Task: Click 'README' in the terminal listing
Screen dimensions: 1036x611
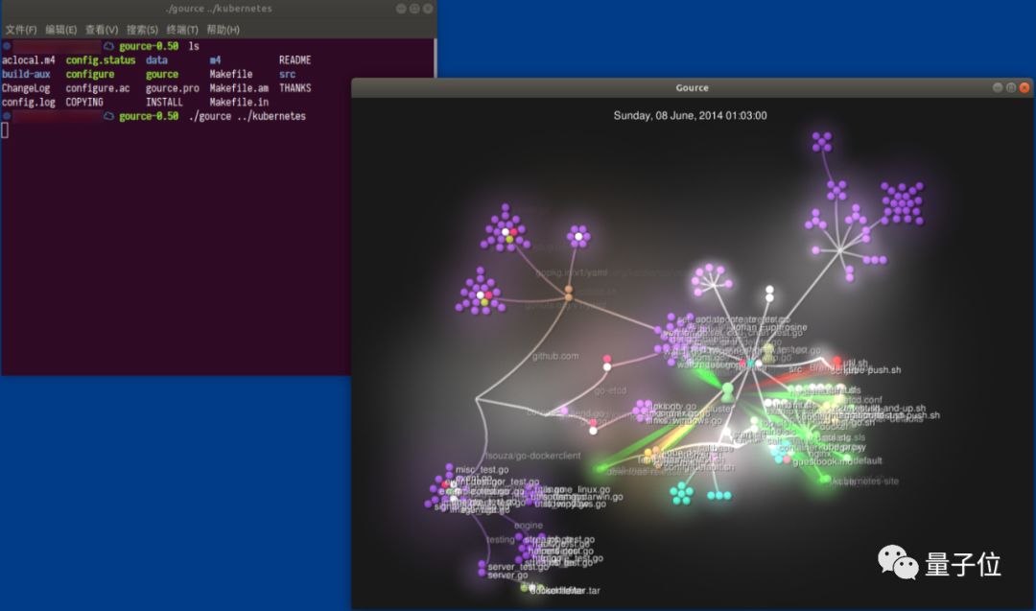Action: (294, 60)
